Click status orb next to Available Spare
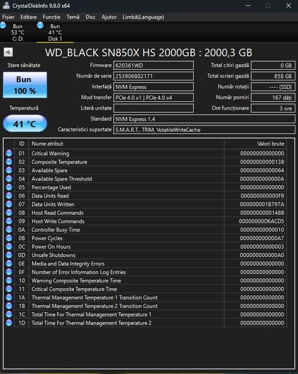 tap(9, 170)
